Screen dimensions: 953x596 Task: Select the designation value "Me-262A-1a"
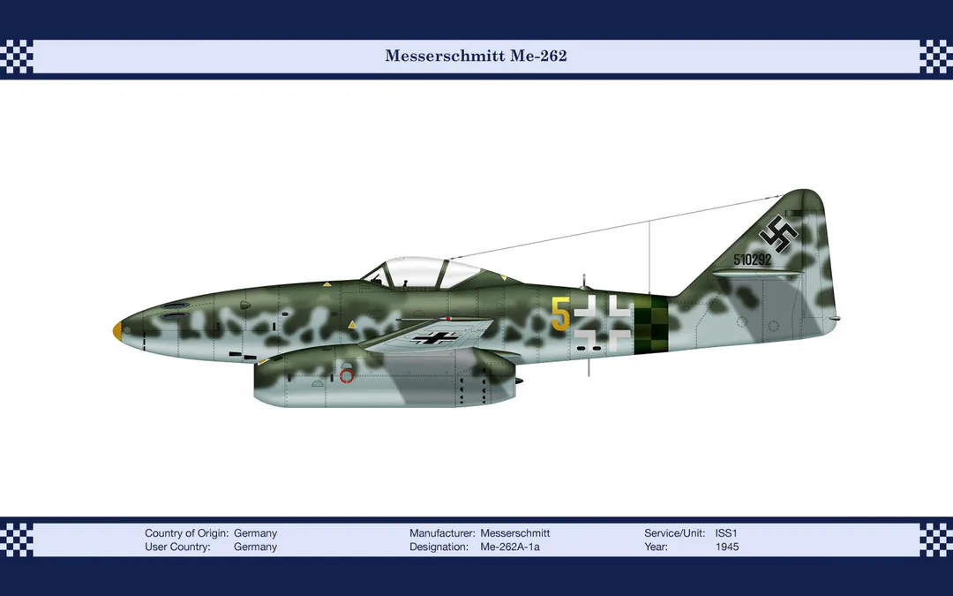[510, 547]
